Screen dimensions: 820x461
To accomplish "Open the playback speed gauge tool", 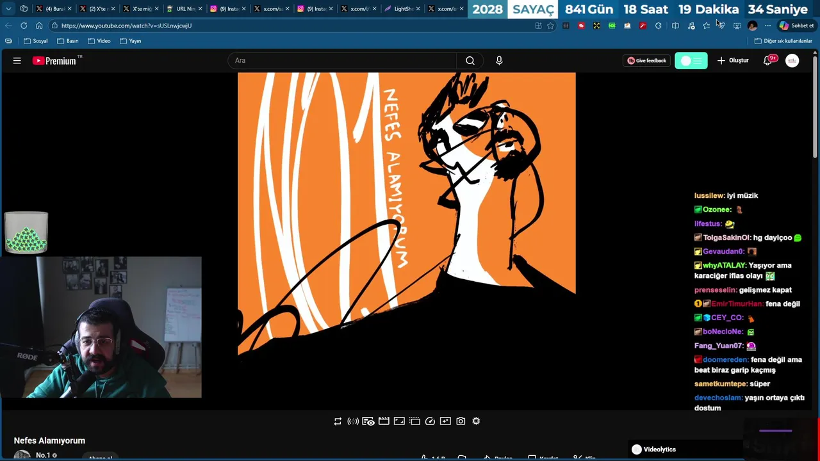I will pyautogui.click(x=430, y=421).
